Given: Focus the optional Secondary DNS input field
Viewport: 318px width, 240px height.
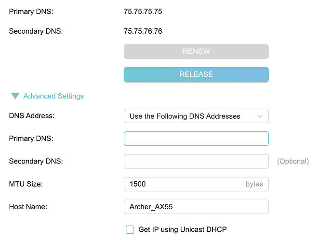Looking at the screenshot, I should [196, 161].
